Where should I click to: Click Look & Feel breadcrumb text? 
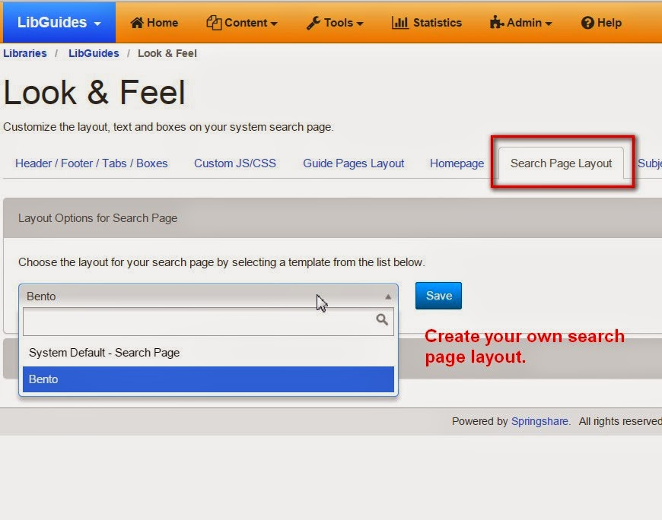(x=167, y=53)
